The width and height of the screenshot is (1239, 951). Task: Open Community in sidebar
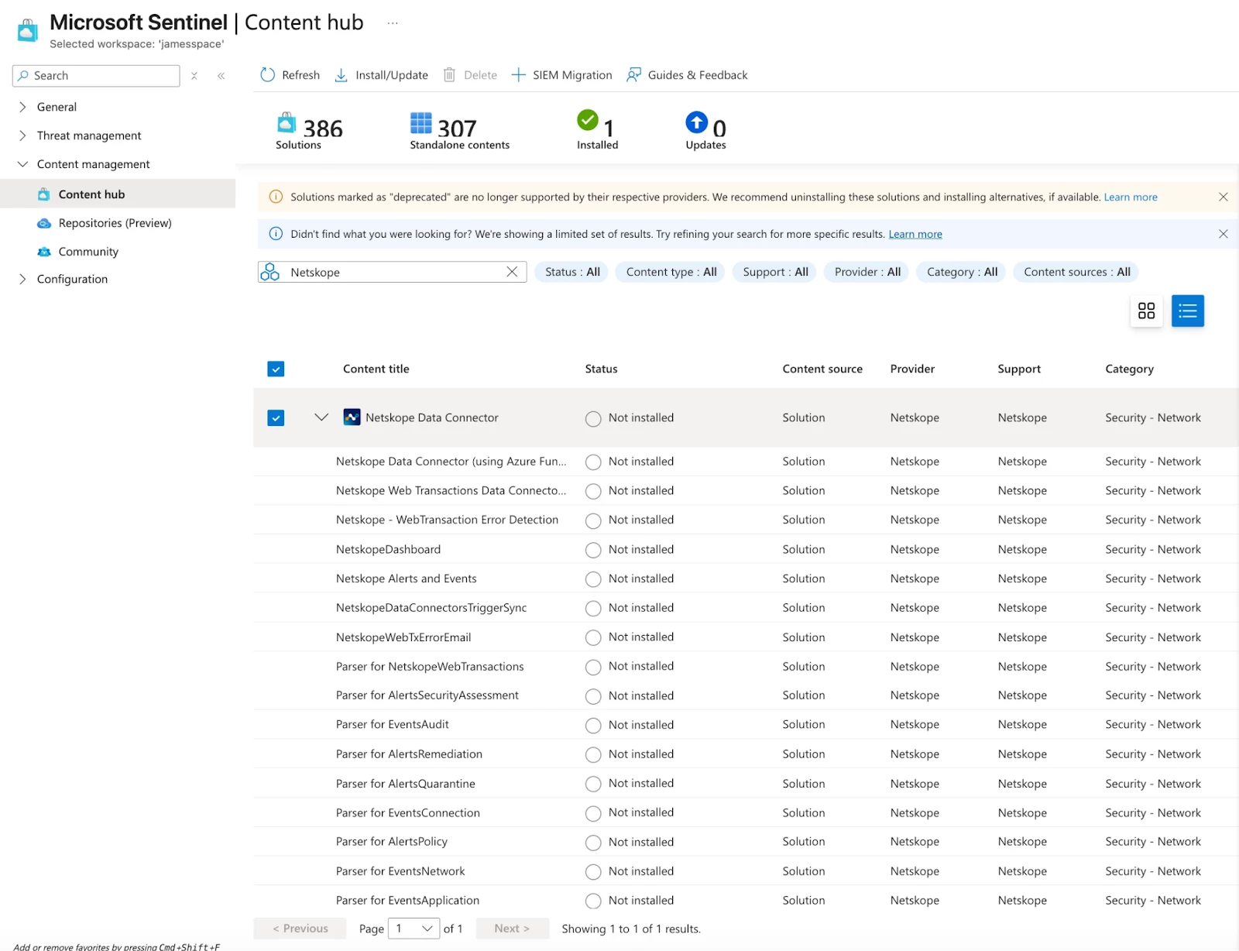coord(88,252)
